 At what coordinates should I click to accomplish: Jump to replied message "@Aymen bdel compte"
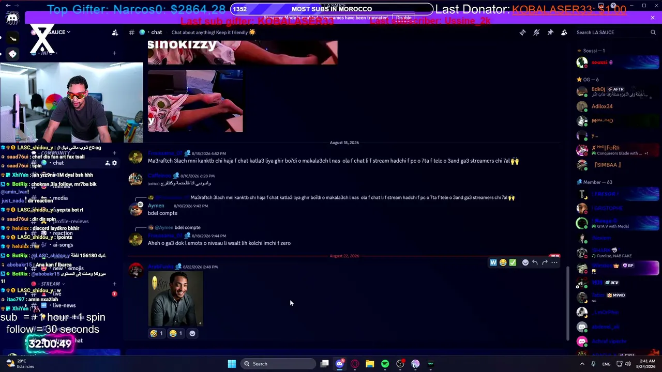pyautogui.click(x=177, y=227)
